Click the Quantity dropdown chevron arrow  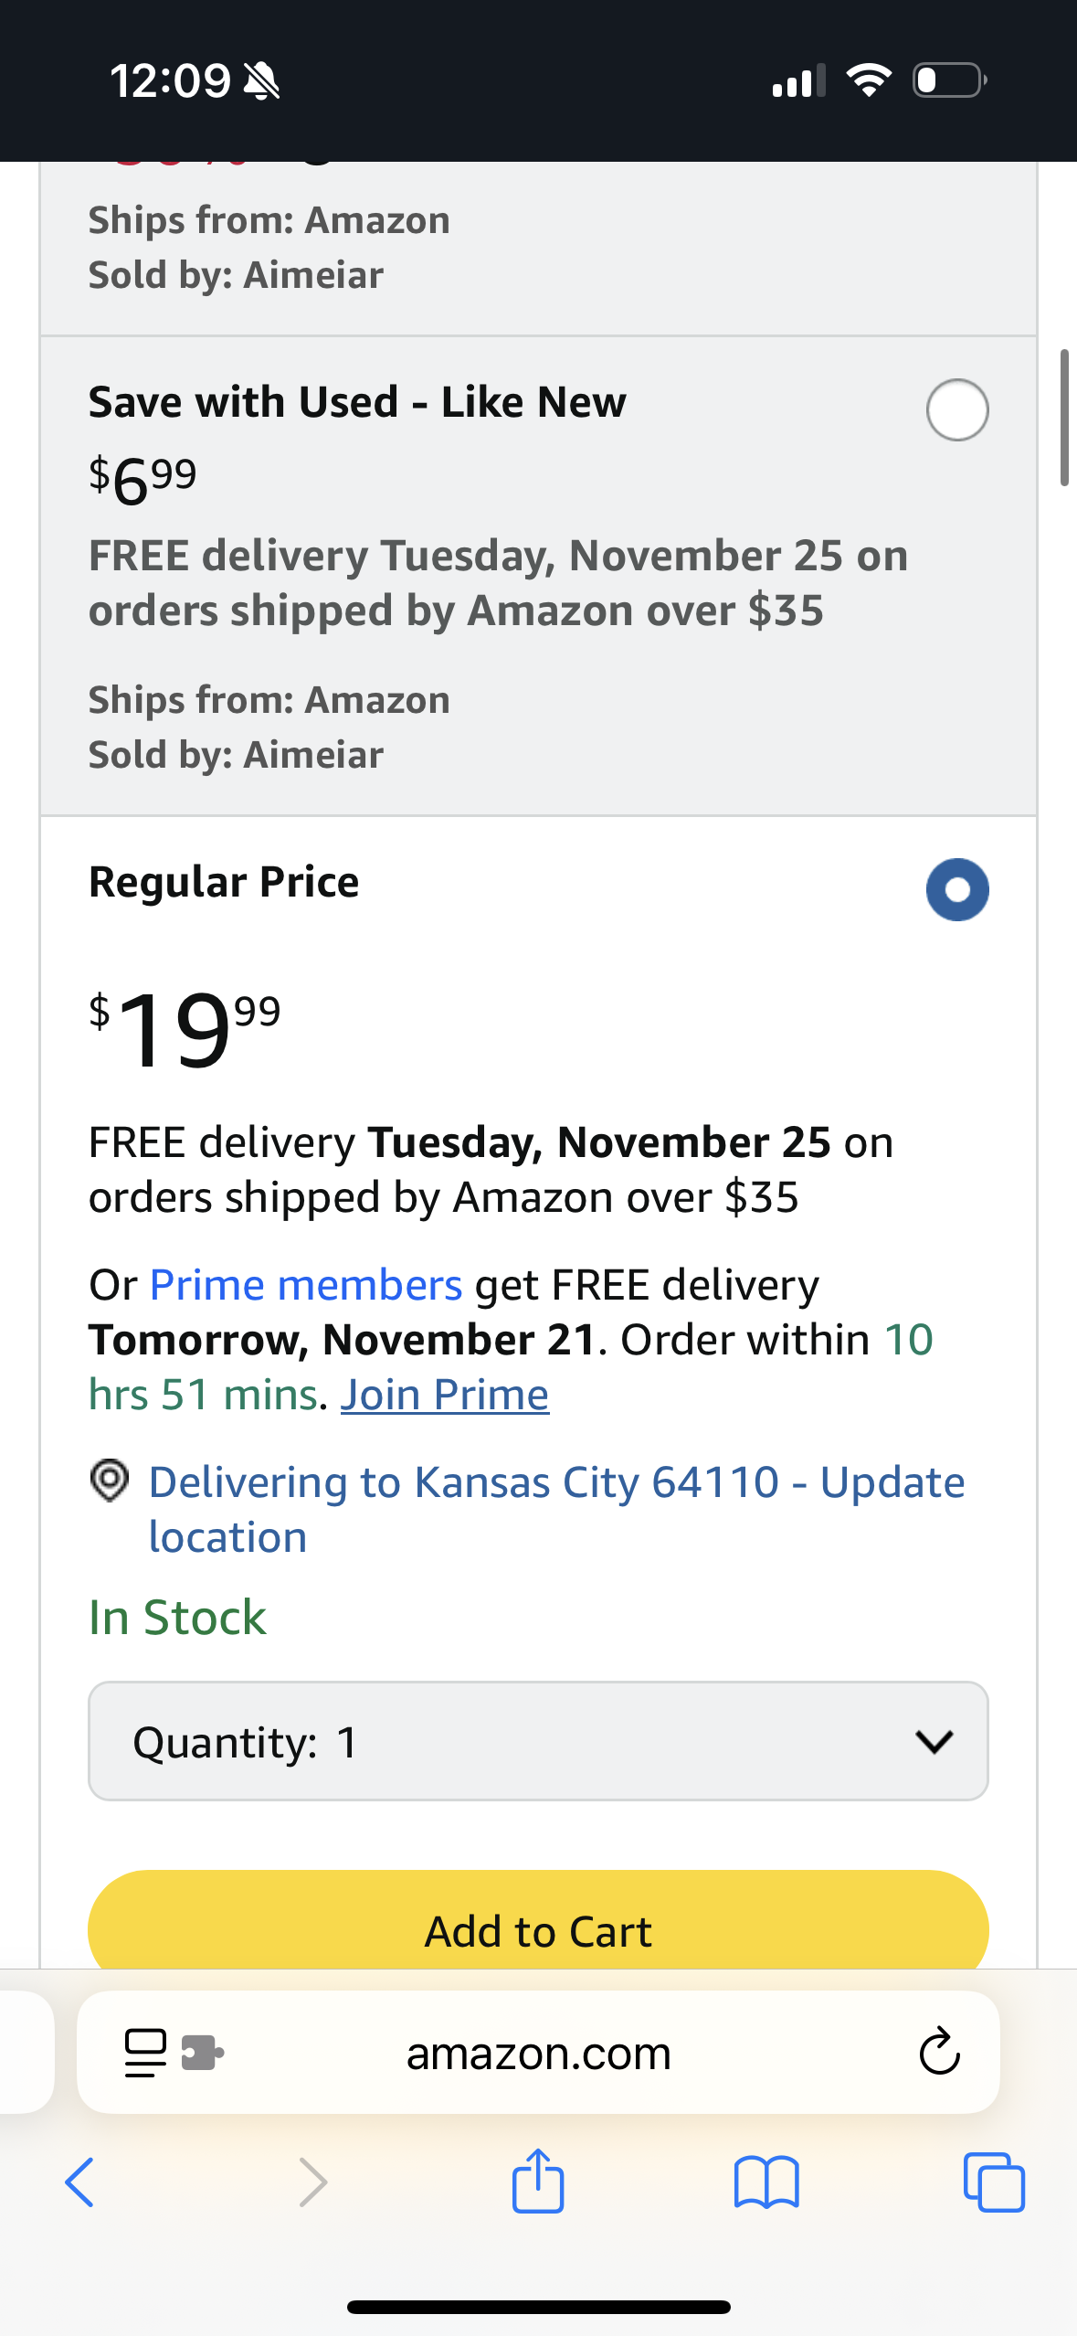(x=934, y=1741)
